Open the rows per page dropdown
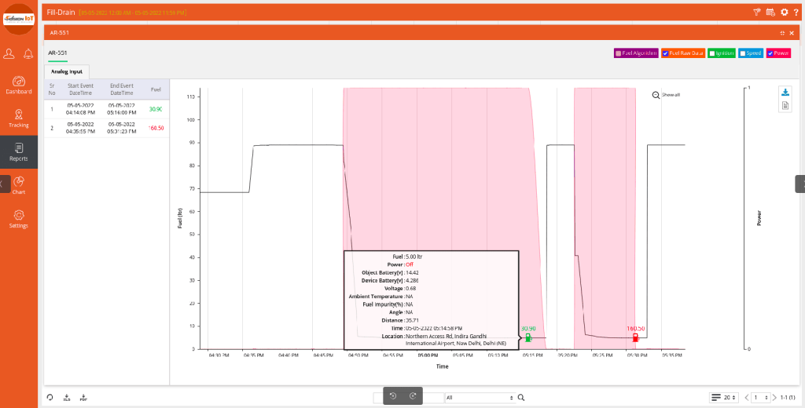Screen dimensions: 805x408 tap(724, 397)
